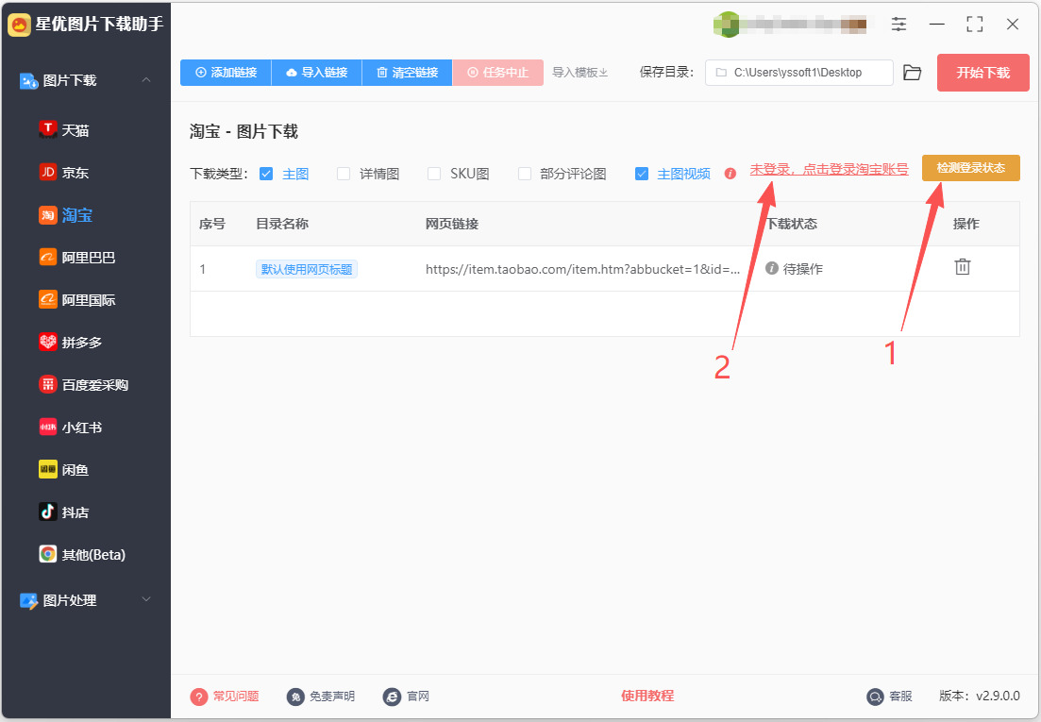Click the 版本: v2.9.0.0 text
Image resolution: width=1041 pixels, height=722 pixels.
[x=980, y=696]
